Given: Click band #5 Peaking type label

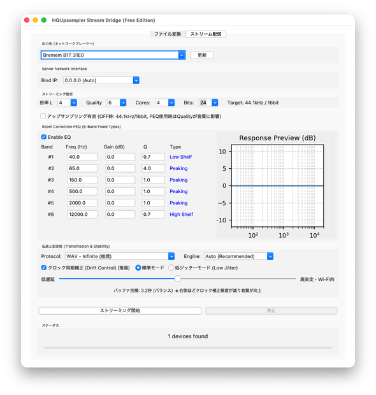Looking at the screenshot, I should point(178,203).
